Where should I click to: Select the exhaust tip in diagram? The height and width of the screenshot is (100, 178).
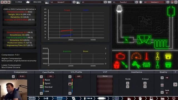pyautogui.click(x=171, y=11)
